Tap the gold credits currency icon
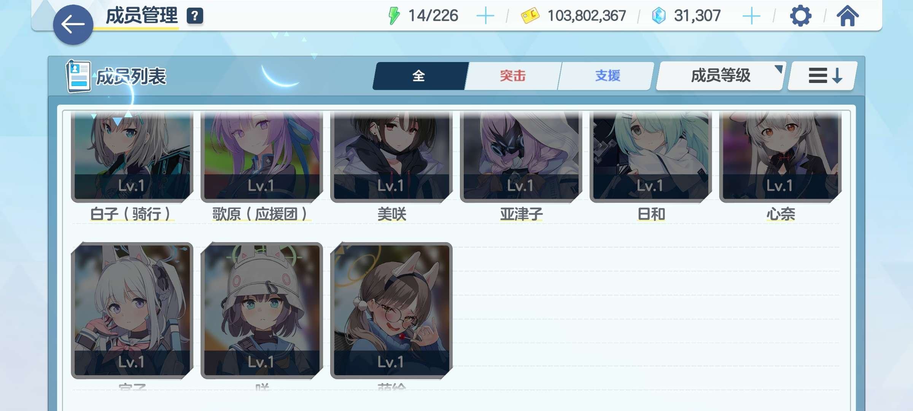 pyautogui.click(x=530, y=16)
